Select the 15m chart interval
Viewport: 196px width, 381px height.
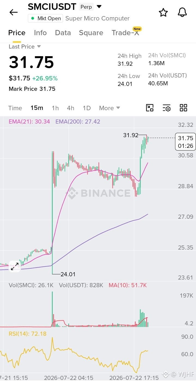click(37, 108)
